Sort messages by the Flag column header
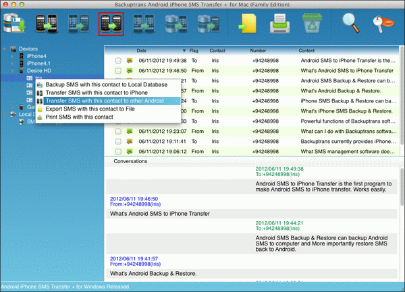 click(x=194, y=51)
